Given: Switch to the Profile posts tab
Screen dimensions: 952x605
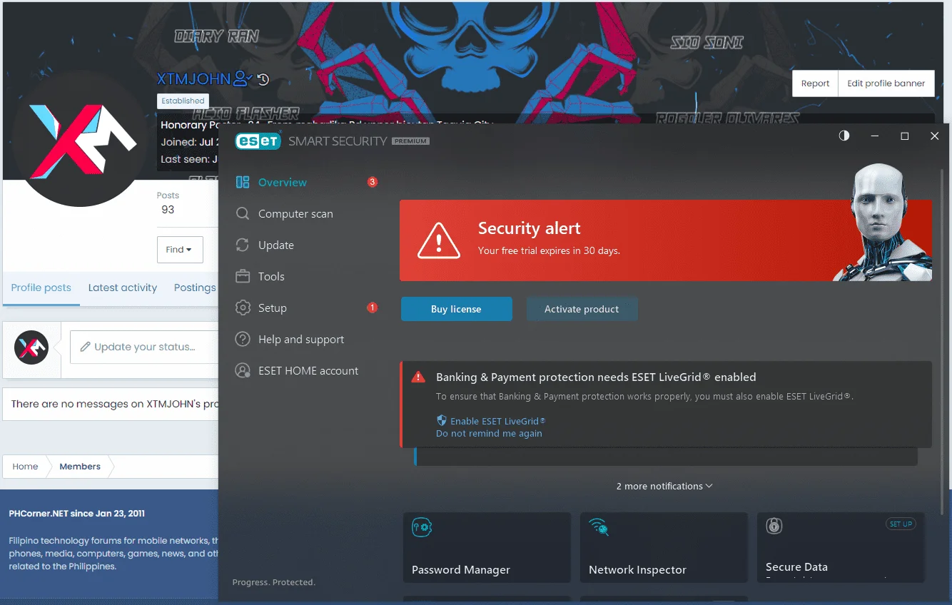Looking at the screenshot, I should (41, 288).
